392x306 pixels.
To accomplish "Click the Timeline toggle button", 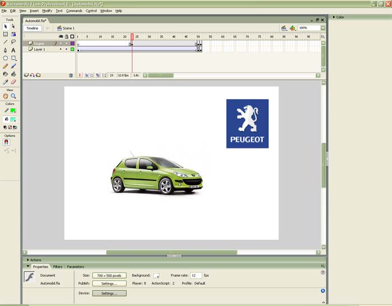I will pos(32,28).
